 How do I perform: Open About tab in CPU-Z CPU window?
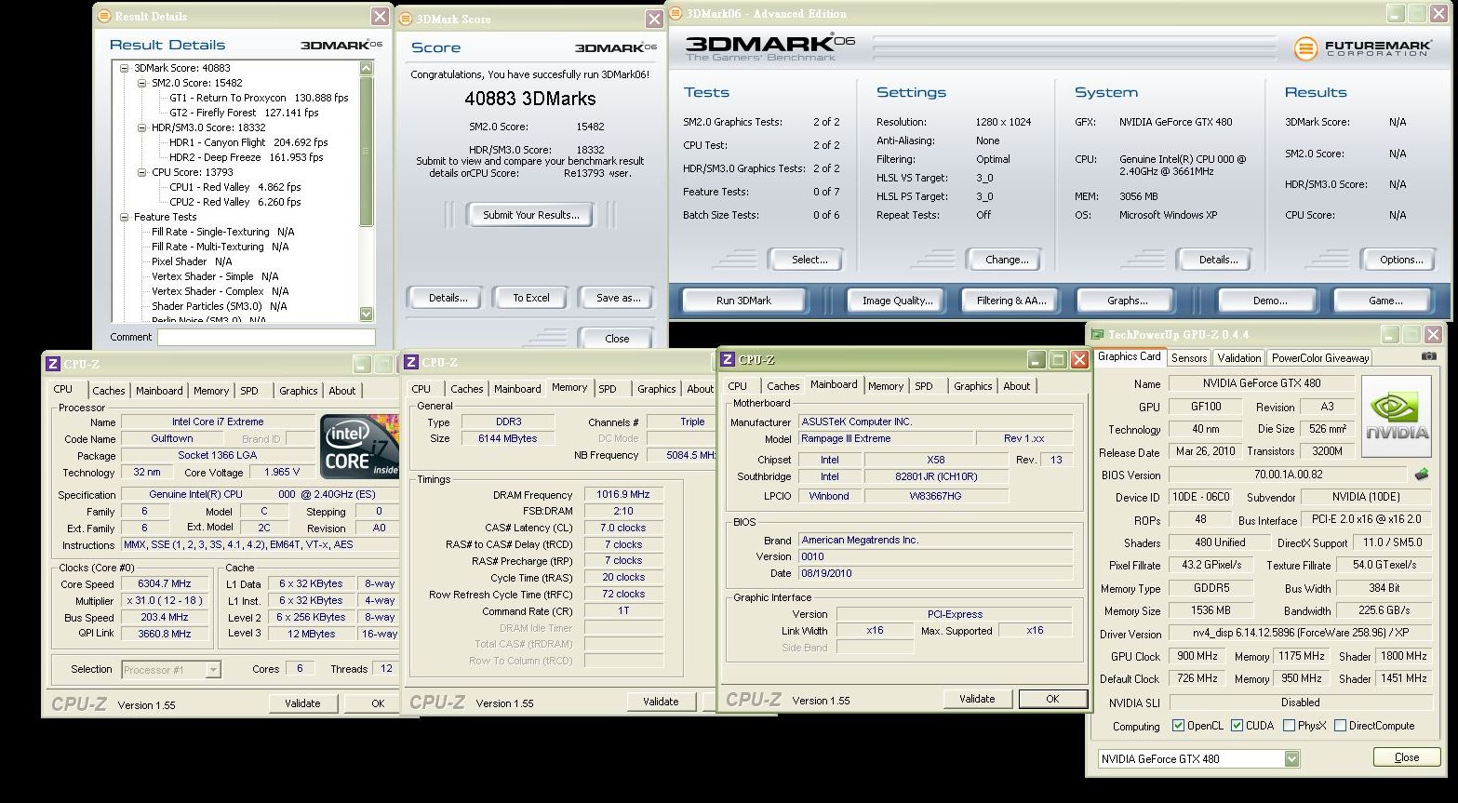342,391
